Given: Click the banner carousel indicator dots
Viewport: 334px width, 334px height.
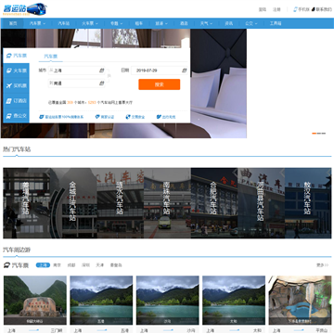Looking at the screenshot, I should (318, 134).
